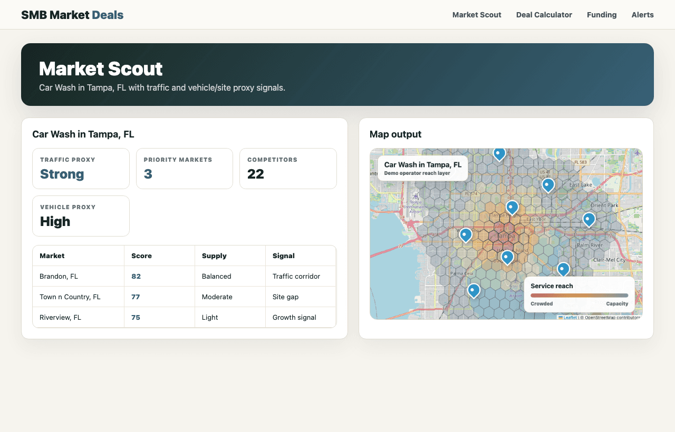Viewport: 675px width, 432px height.
Task: Select the map pin on Tampa Heights
Action: point(512,208)
